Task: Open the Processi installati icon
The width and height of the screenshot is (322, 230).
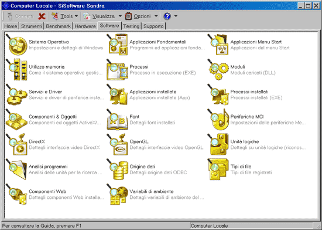Action: [x=218, y=94]
